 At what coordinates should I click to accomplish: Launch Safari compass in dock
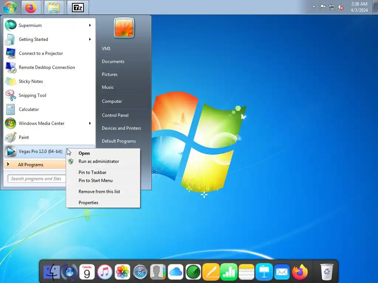click(x=140, y=272)
